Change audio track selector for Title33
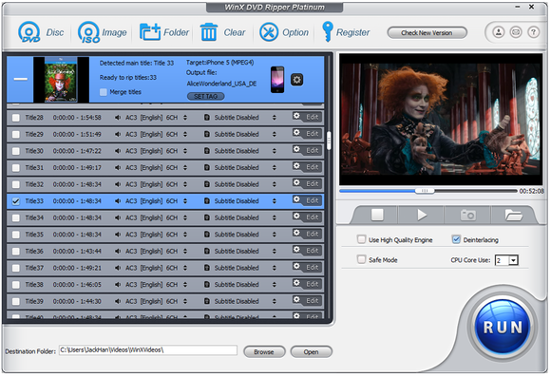The width and height of the screenshot is (551, 377). 185,201
